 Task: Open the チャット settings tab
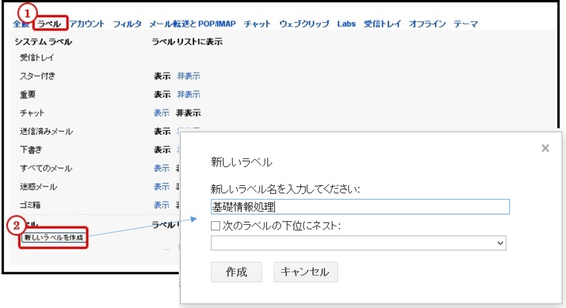pyautogui.click(x=257, y=24)
